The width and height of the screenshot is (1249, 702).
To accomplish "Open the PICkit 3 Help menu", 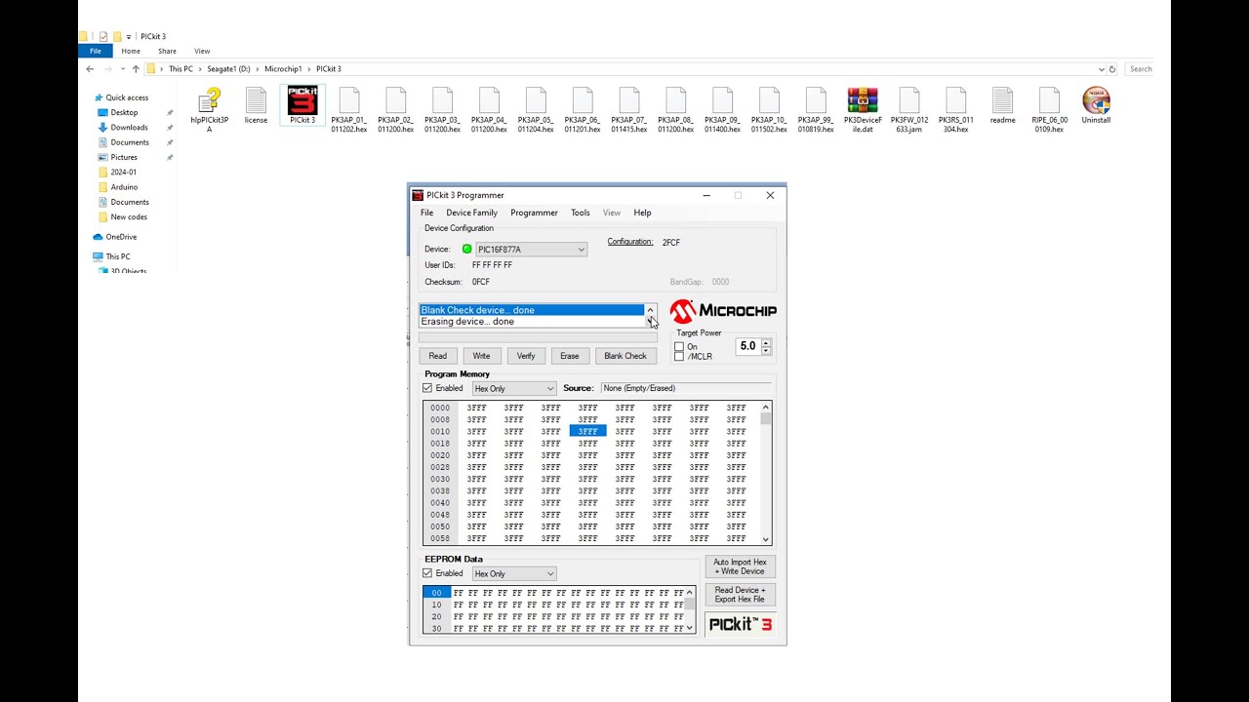I will click(x=642, y=213).
